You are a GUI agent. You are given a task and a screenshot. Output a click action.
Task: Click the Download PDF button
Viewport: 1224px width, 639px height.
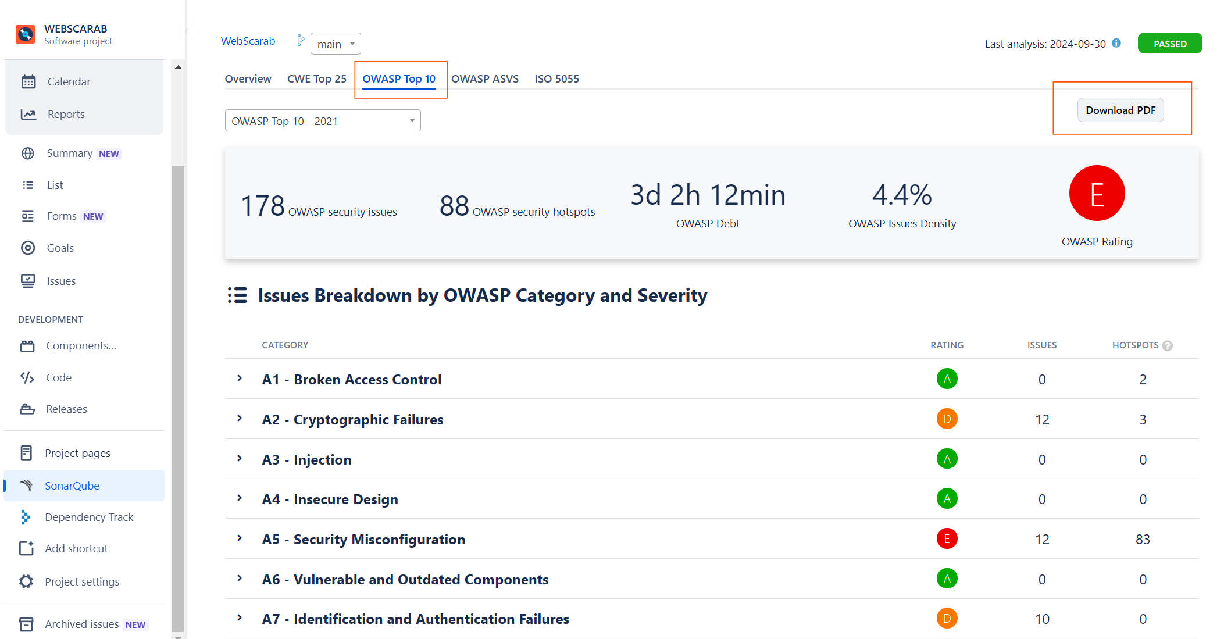click(x=1120, y=110)
